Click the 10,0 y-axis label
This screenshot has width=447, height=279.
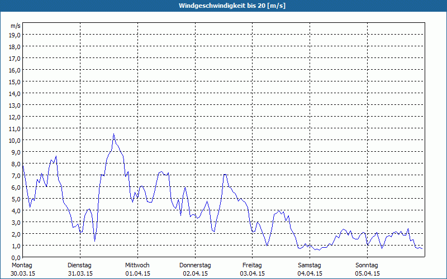tap(15, 141)
